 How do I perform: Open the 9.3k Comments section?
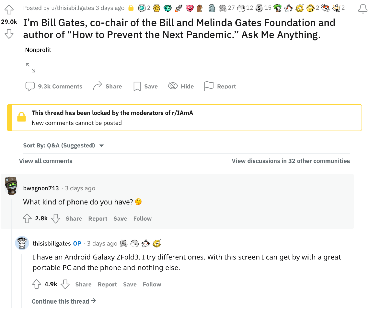pyautogui.click(x=54, y=86)
